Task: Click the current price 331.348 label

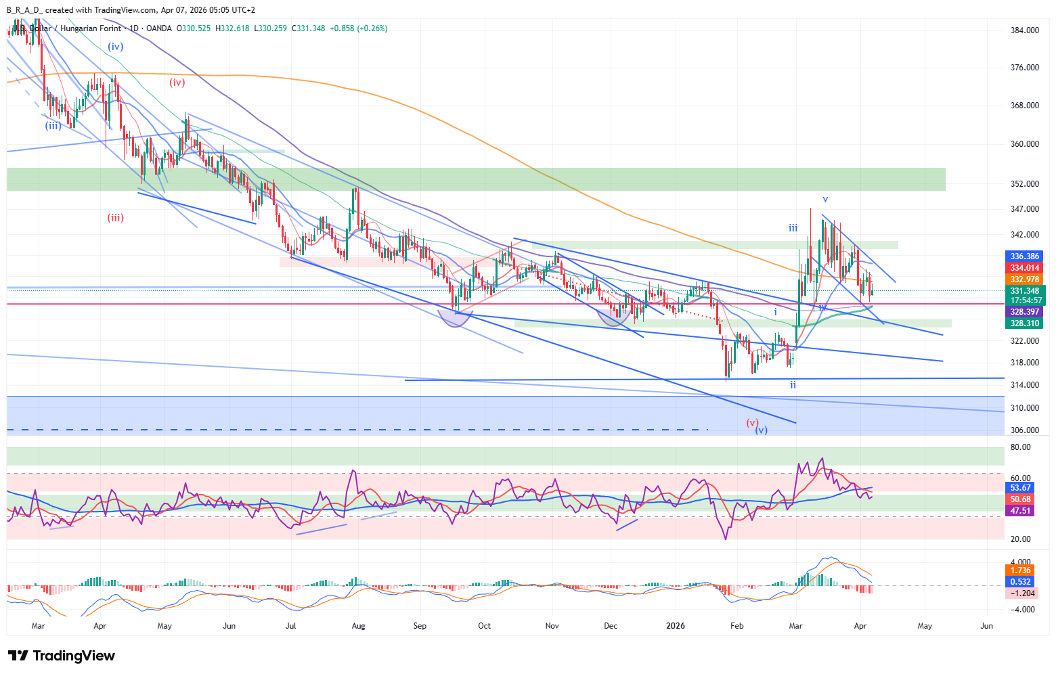Action: pos(1024,291)
